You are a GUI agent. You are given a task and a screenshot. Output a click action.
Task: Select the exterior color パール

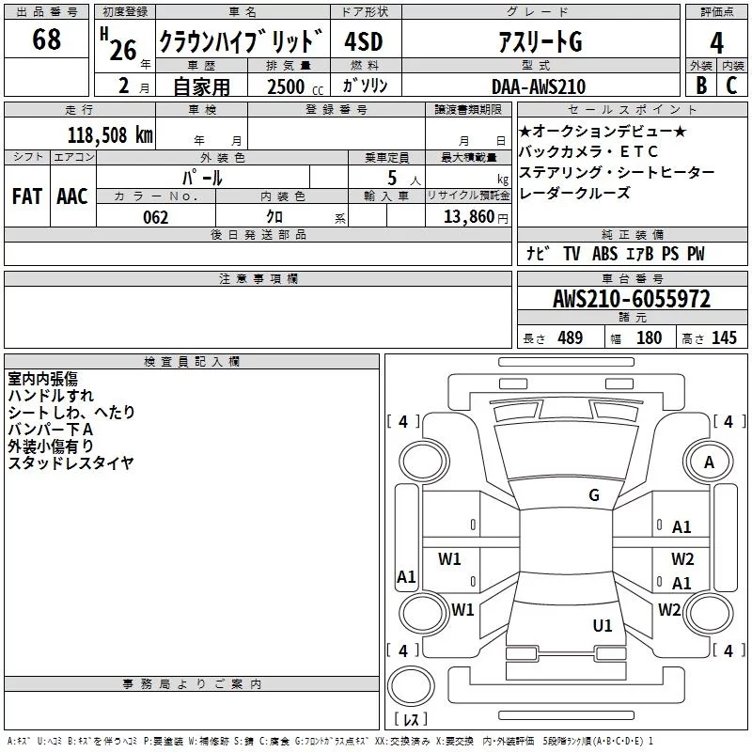(202, 178)
